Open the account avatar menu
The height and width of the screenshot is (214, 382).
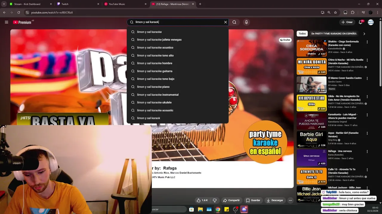coord(371,22)
